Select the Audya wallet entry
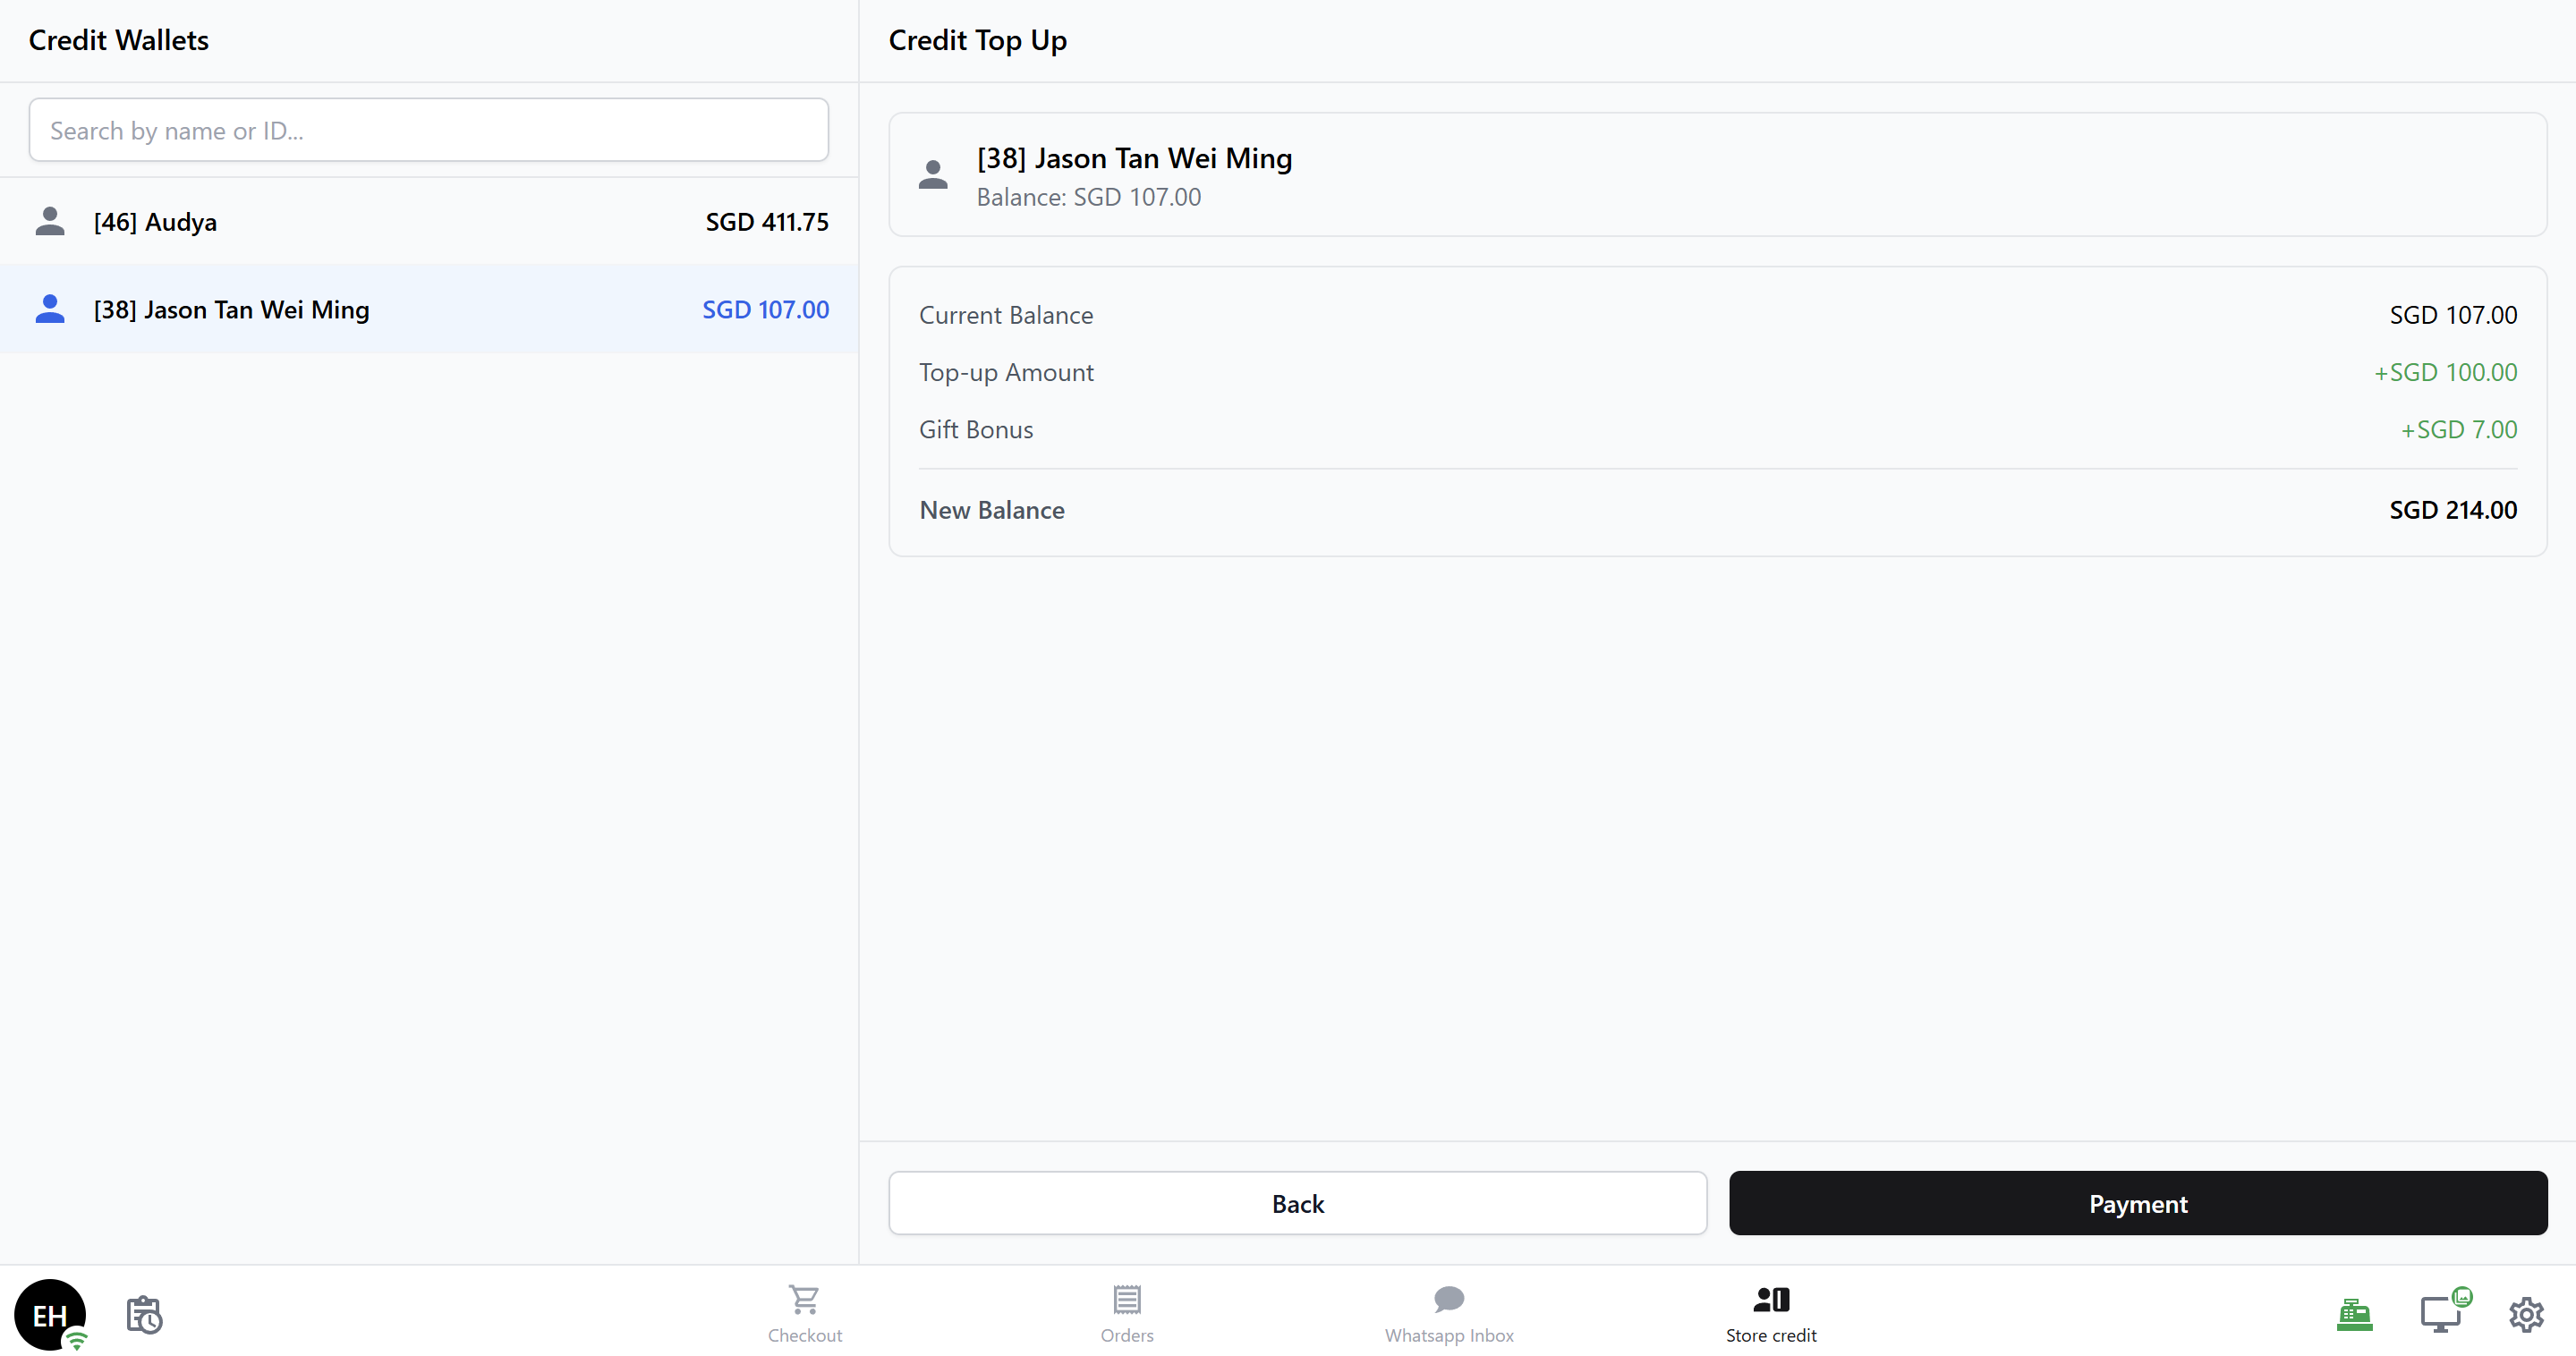The image size is (2576, 1356). point(428,222)
